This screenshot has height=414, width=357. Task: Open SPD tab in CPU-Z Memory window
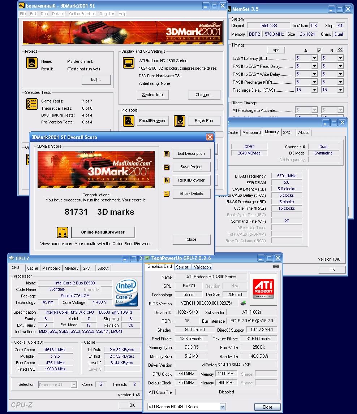click(287, 132)
